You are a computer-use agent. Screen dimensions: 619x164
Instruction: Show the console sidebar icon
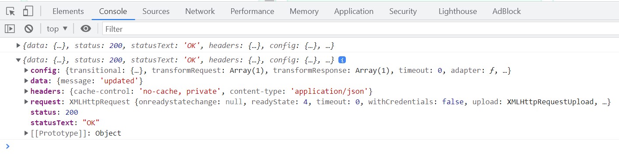pos(10,29)
